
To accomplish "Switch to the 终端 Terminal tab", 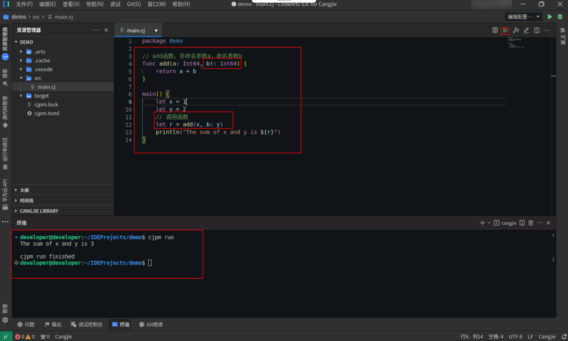I will click(x=121, y=324).
